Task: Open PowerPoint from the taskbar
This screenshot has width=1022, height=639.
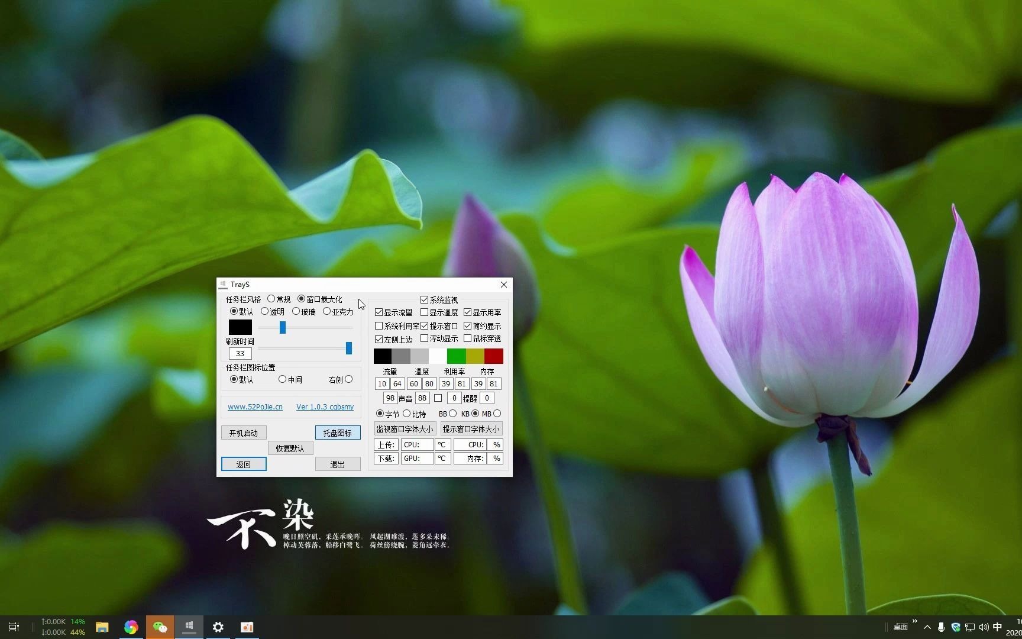Action: click(247, 627)
